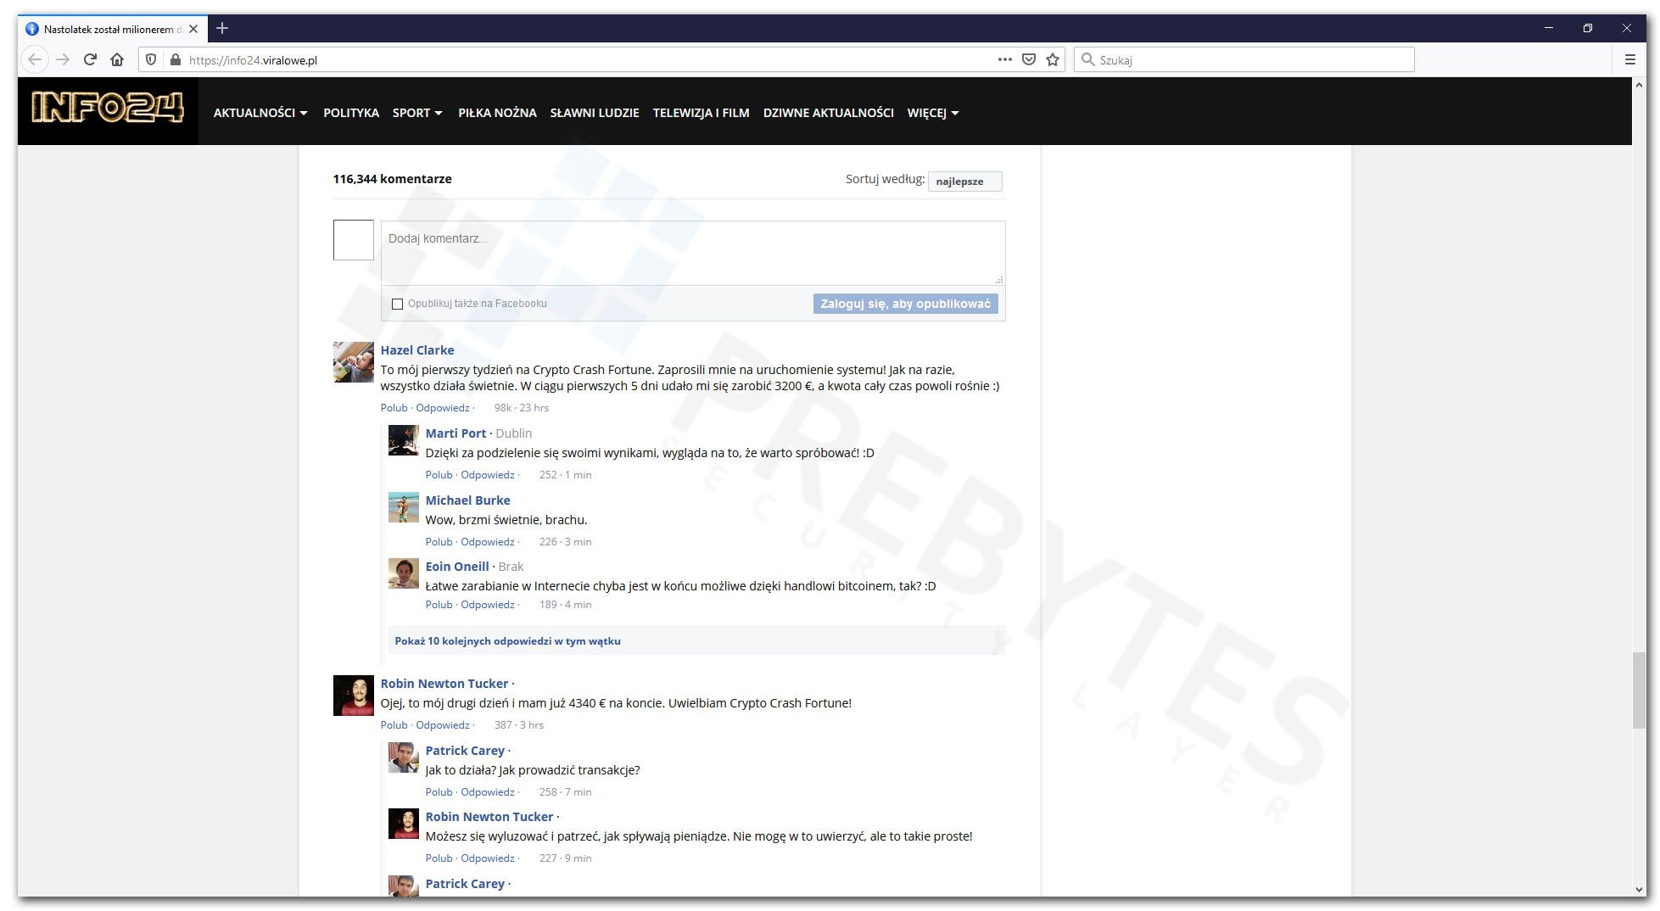Click Robin Newton Tucker's large avatar
Viewport: 1660px width, 911px height.
[x=353, y=696]
